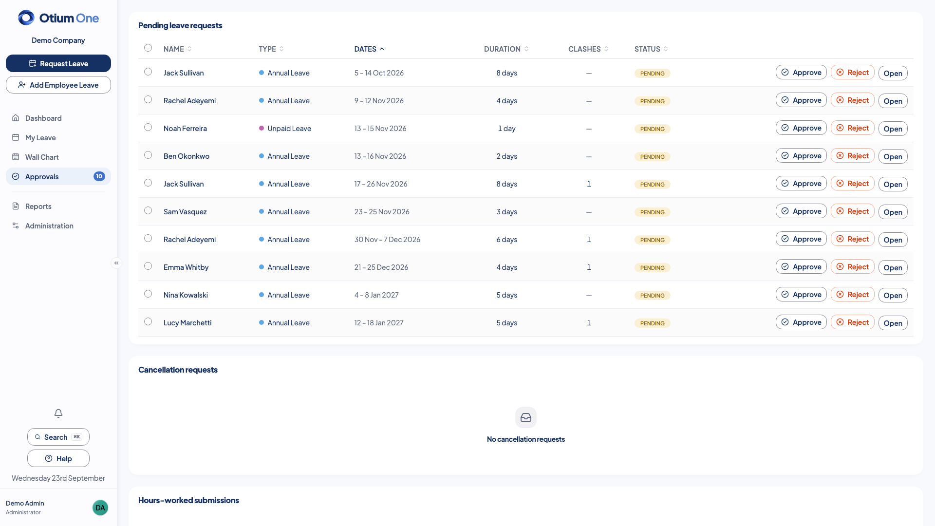Sort the table by Status column
This screenshot has width=935, height=526.
tap(651, 49)
